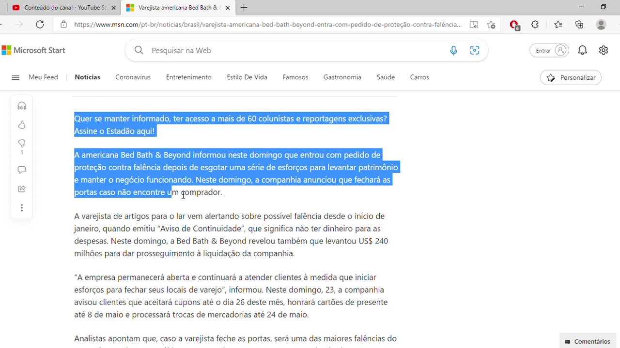This screenshot has height=348, width=620.
Task: Open more options three-dot icon in sidebar
Action: click(22, 208)
